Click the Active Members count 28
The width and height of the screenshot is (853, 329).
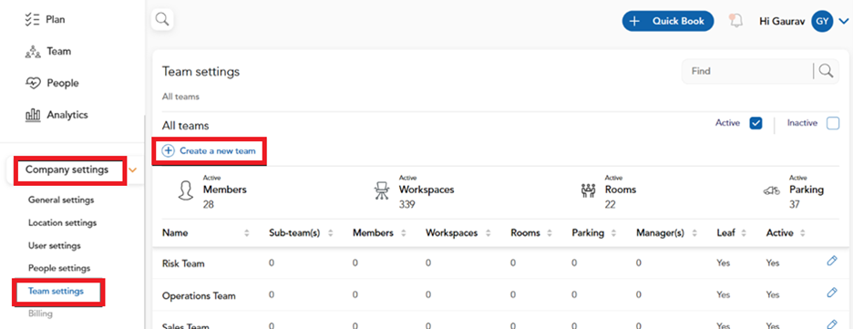click(x=210, y=205)
